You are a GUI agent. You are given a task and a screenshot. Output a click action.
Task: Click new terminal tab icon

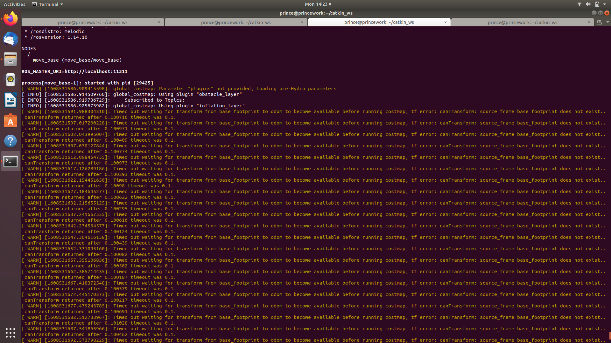[599, 22]
